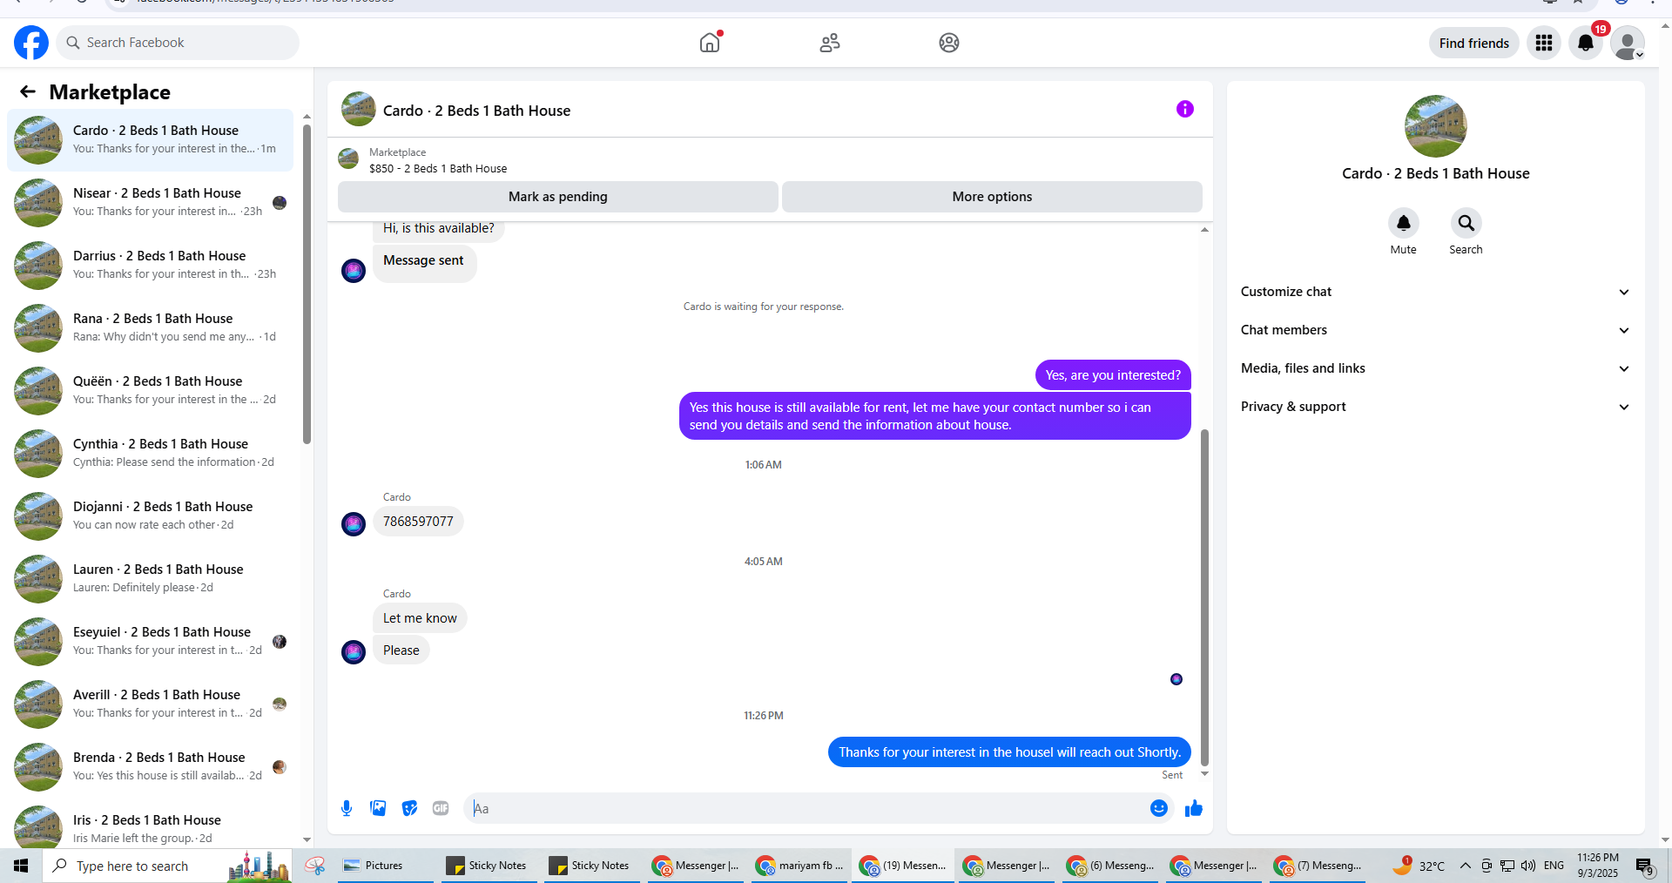This screenshot has width=1672, height=883.
Task: Open the Windows Start menu
Action: pyautogui.click(x=21, y=866)
